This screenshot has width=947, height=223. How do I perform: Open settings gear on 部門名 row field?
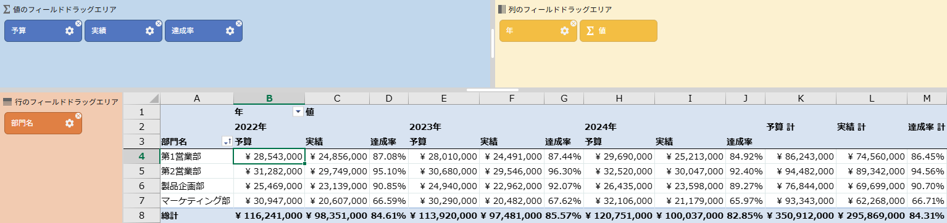pos(69,123)
